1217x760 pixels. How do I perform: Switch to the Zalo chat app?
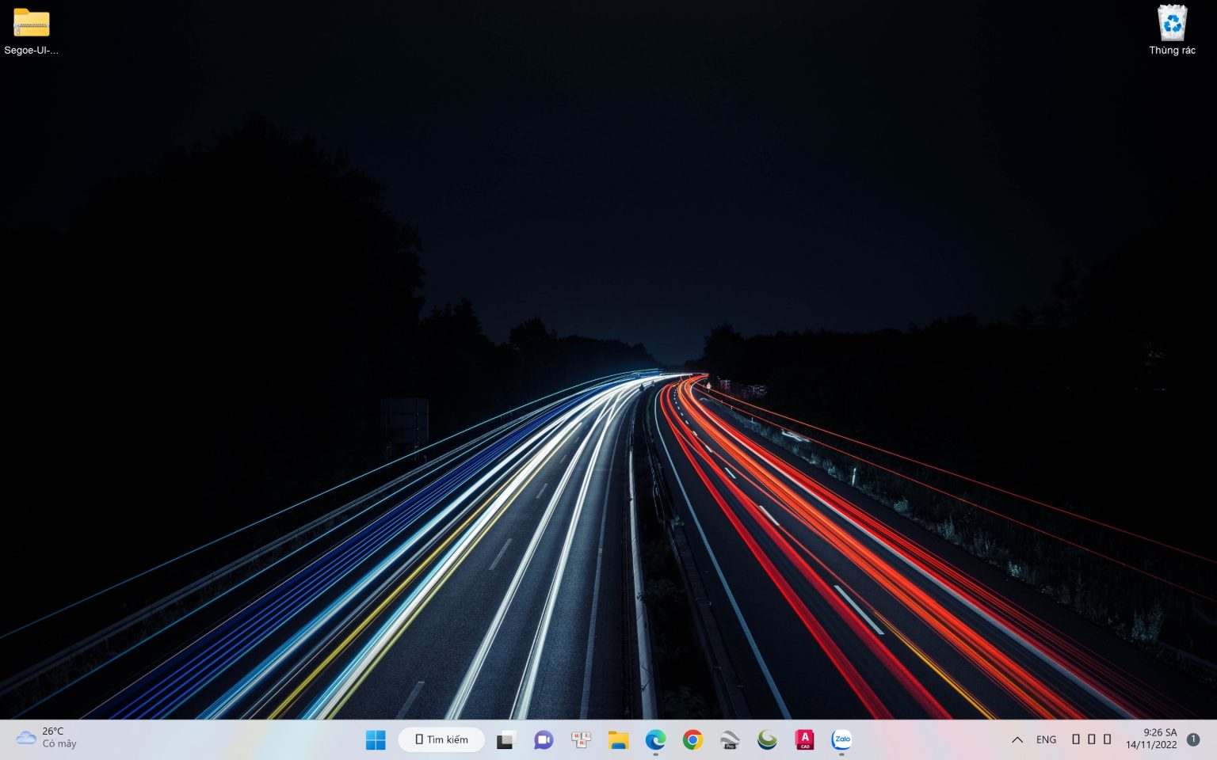tap(841, 740)
